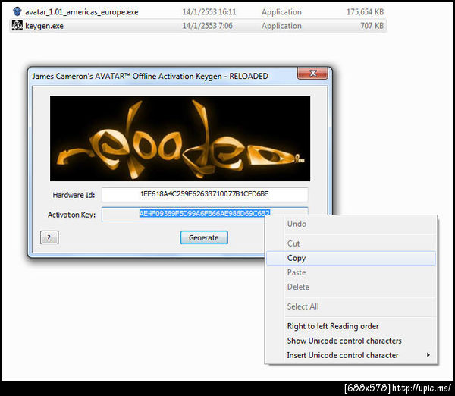Choose Delete in the context menu
Viewport: 455px width, 396px height.
(351, 287)
